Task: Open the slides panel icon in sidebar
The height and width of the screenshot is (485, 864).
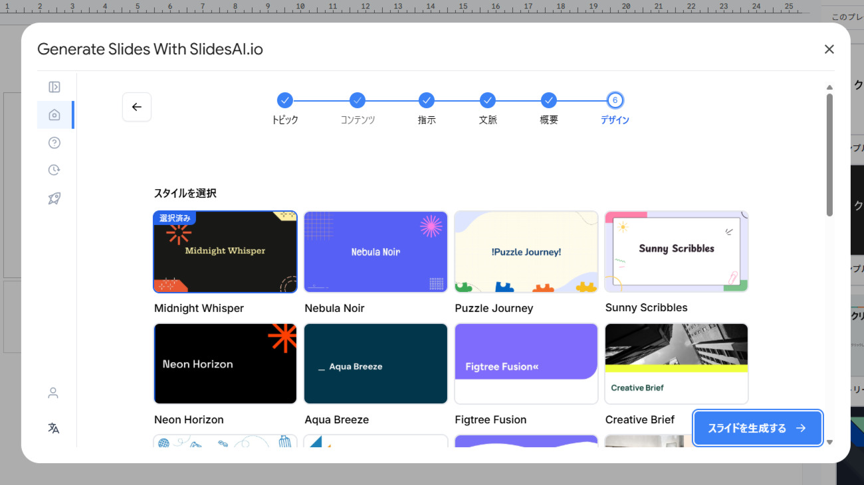Action: pyautogui.click(x=53, y=86)
